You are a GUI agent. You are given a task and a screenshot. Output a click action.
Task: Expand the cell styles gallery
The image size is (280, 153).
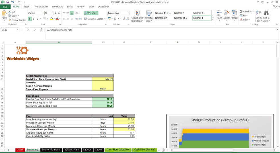pos(213,19)
